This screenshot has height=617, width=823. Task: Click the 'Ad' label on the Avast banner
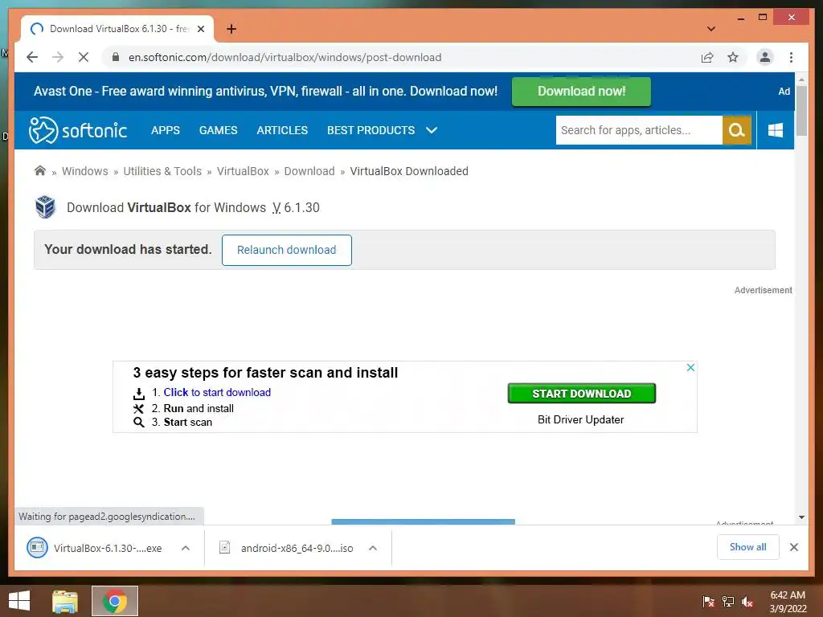[x=784, y=92]
